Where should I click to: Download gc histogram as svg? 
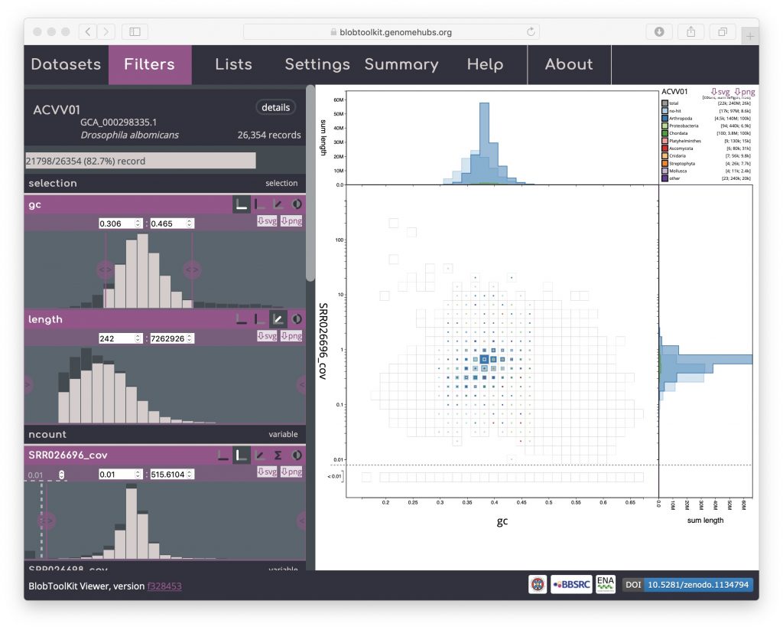[x=267, y=222]
